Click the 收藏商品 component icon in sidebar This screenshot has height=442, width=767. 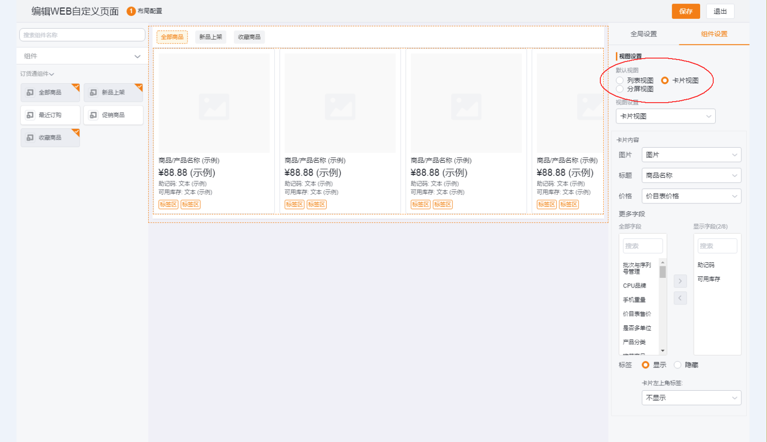point(30,138)
